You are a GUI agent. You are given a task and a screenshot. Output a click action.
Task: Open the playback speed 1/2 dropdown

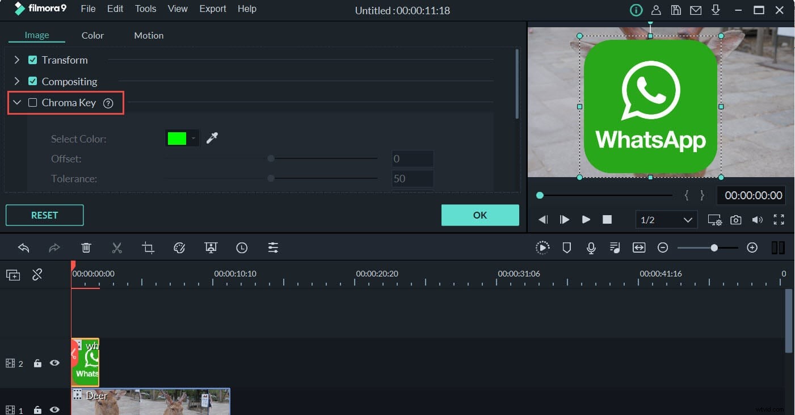667,220
